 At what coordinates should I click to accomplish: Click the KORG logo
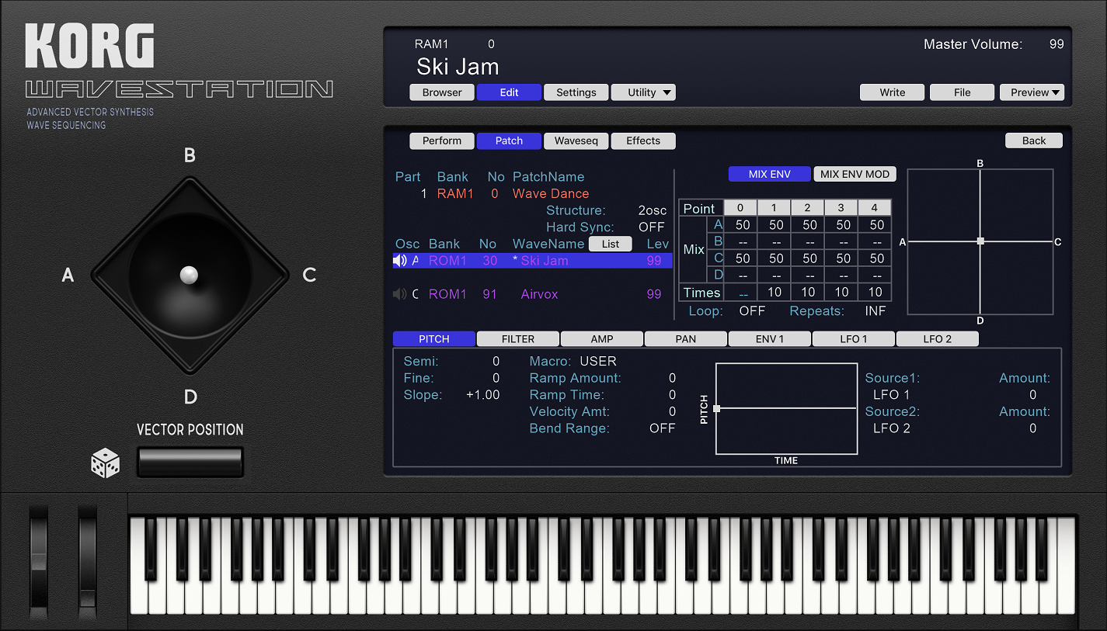coord(89,47)
